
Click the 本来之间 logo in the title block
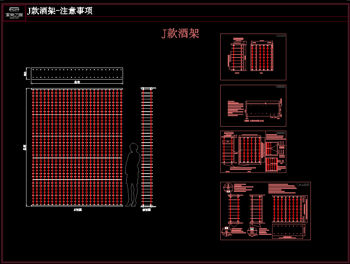[14, 13]
